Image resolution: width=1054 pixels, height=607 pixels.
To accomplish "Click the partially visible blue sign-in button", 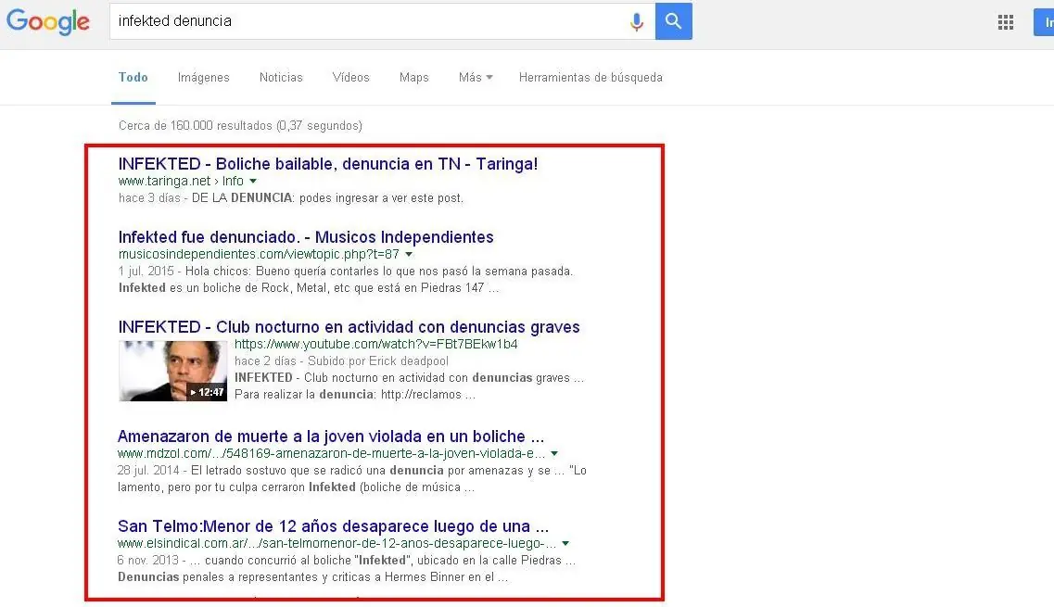I will point(1044,22).
